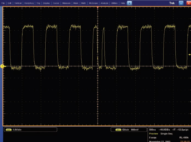Open the Vertical menu
The image size is (191, 142).
click(18, 3)
